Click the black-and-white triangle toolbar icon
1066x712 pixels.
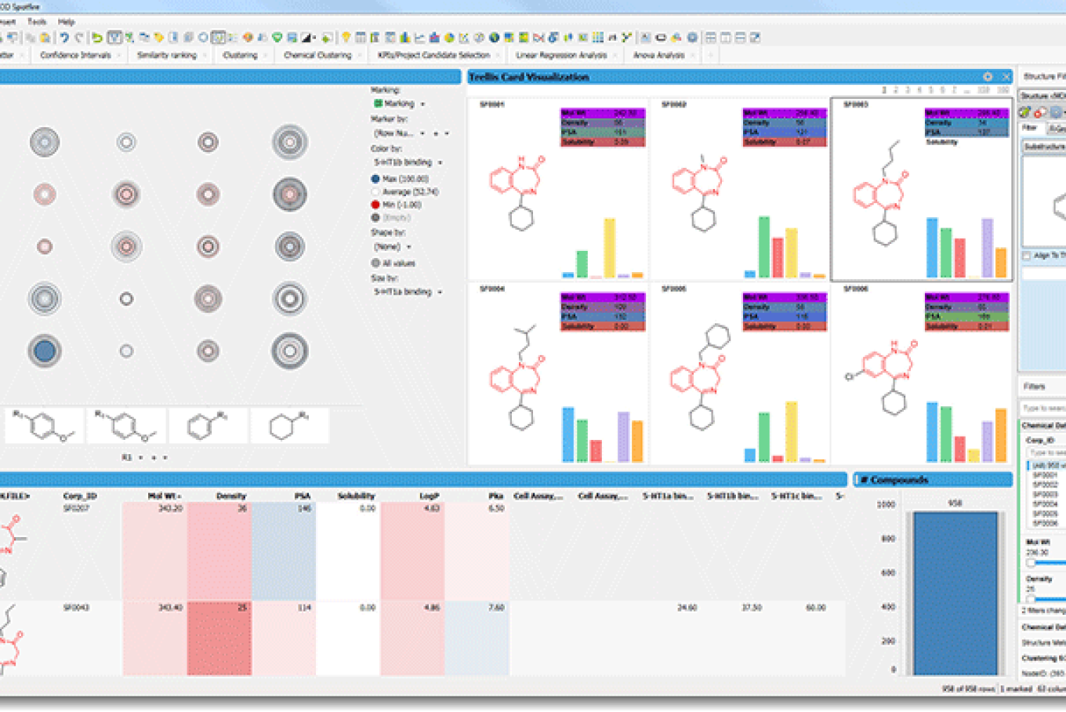[306, 38]
